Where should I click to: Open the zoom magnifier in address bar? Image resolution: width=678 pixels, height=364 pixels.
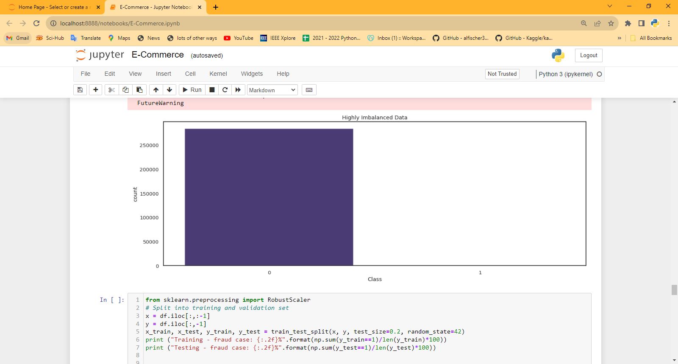[x=584, y=23]
